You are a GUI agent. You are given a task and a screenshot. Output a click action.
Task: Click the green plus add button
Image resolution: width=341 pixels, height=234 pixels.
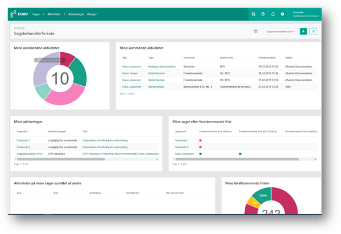pos(304,31)
